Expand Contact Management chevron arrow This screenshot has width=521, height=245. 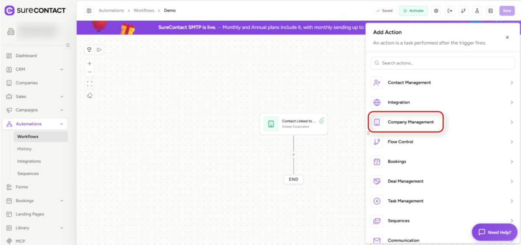pyautogui.click(x=512, y=83)
